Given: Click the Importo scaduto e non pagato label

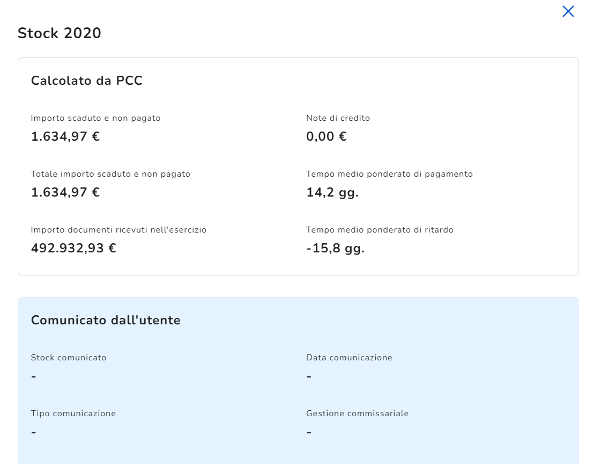Looking at the screenshot, I should pos(95,118).
